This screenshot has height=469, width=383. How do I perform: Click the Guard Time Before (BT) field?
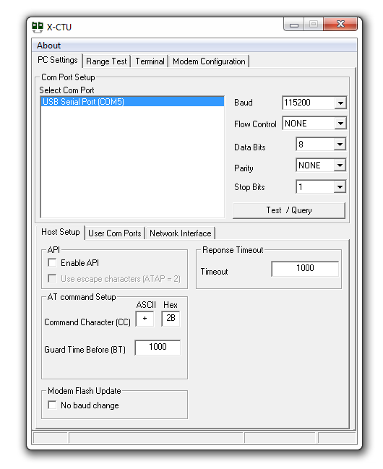158,348
